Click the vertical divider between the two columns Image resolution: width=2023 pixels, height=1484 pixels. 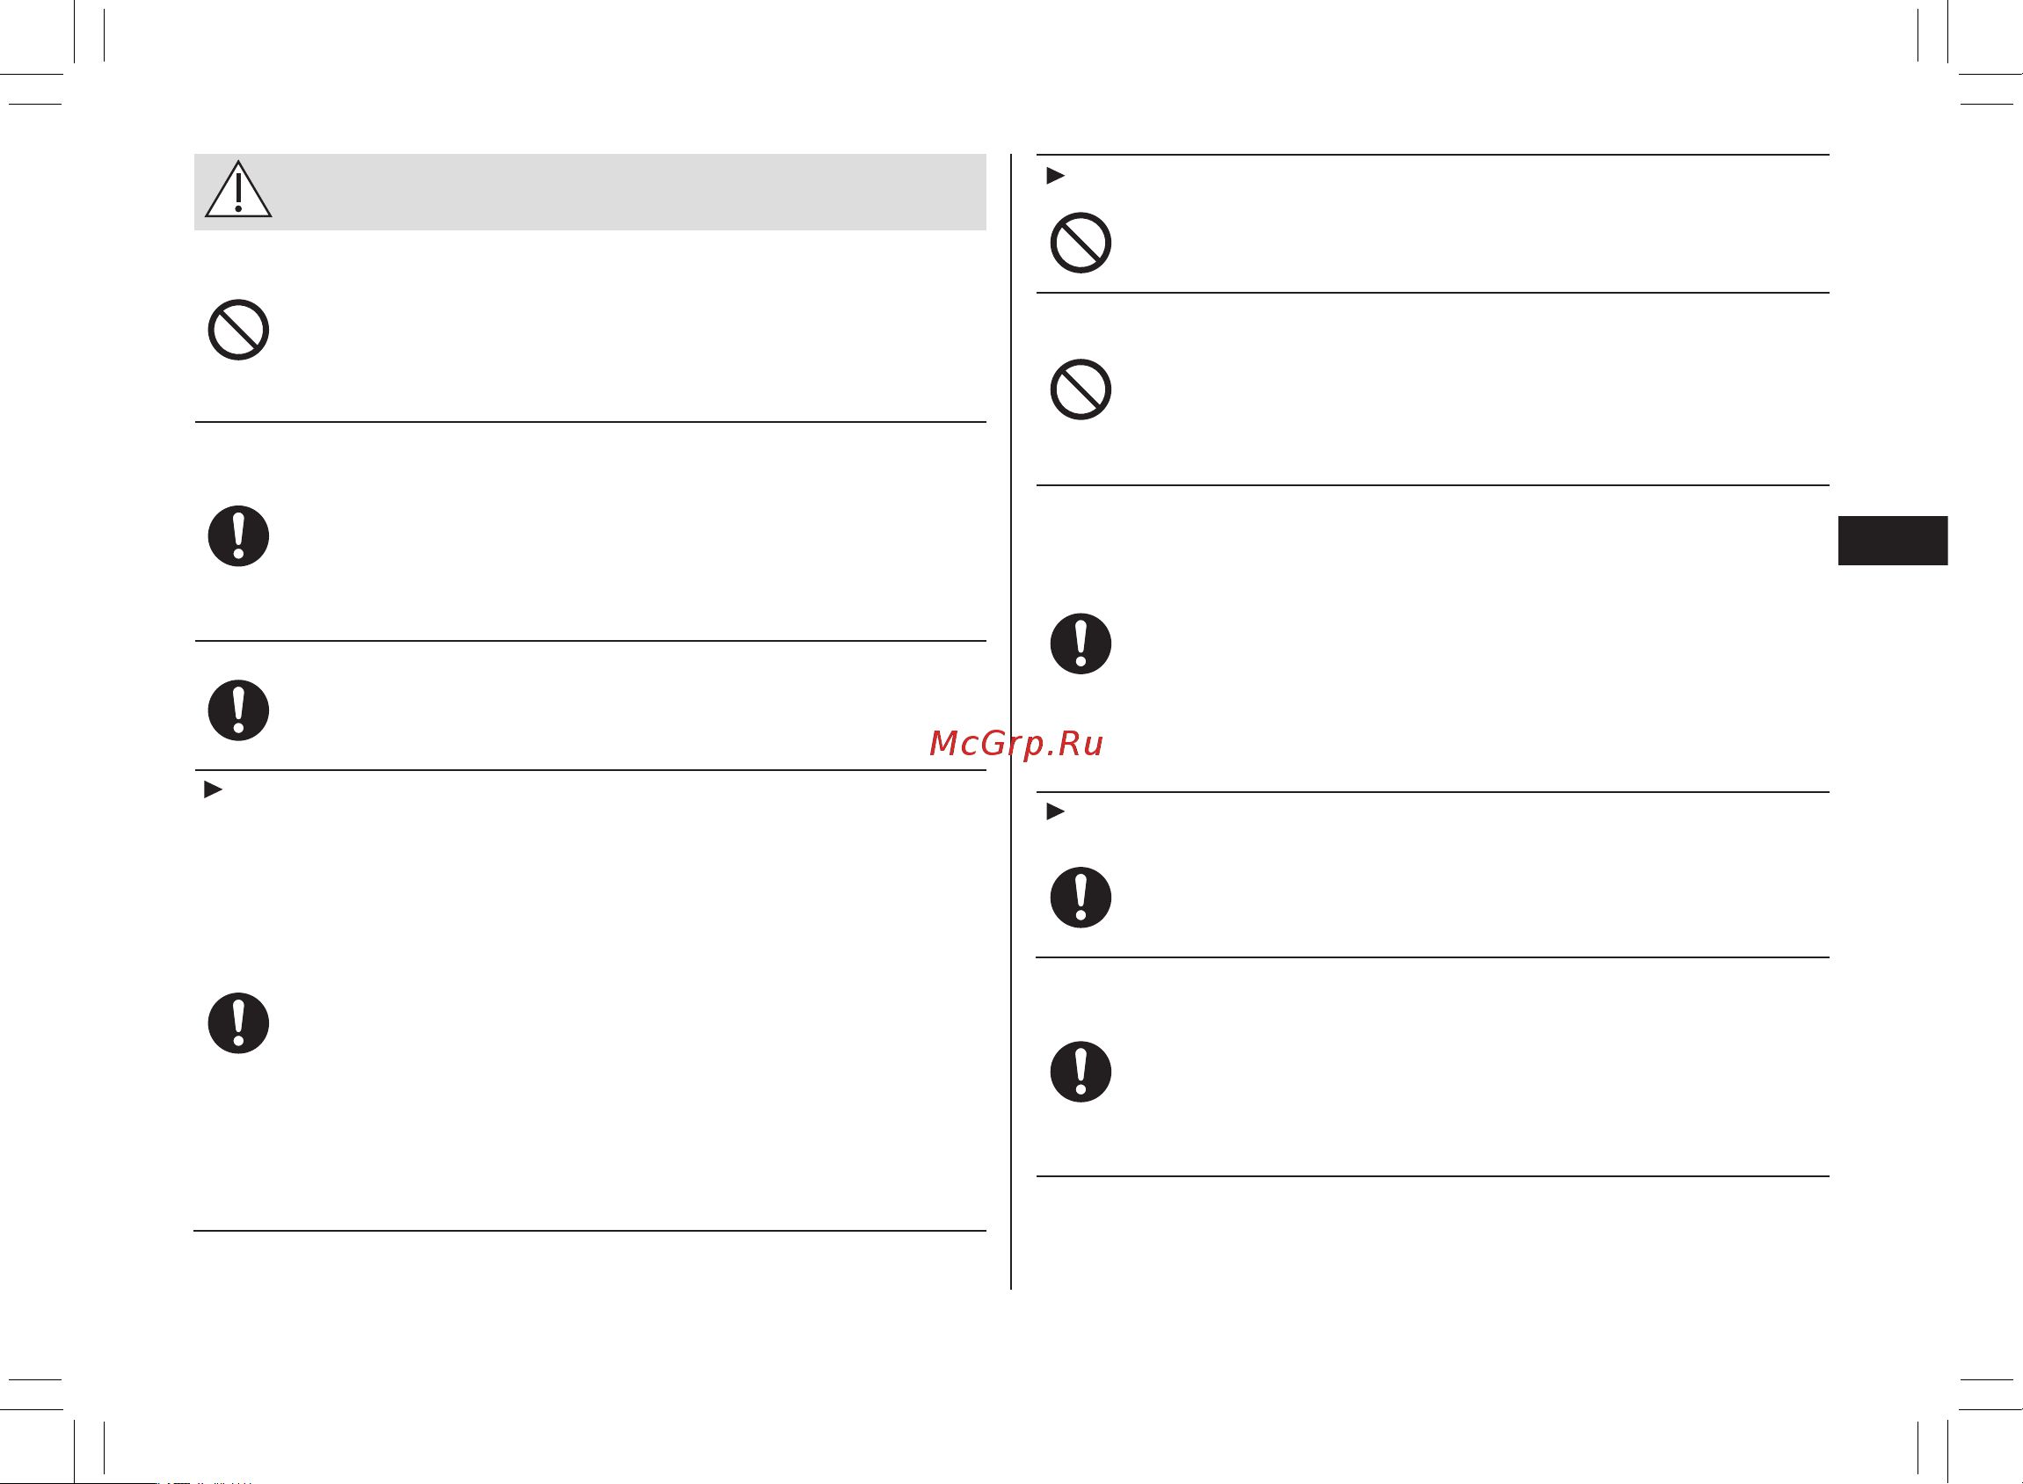[x=1010, y=721]
